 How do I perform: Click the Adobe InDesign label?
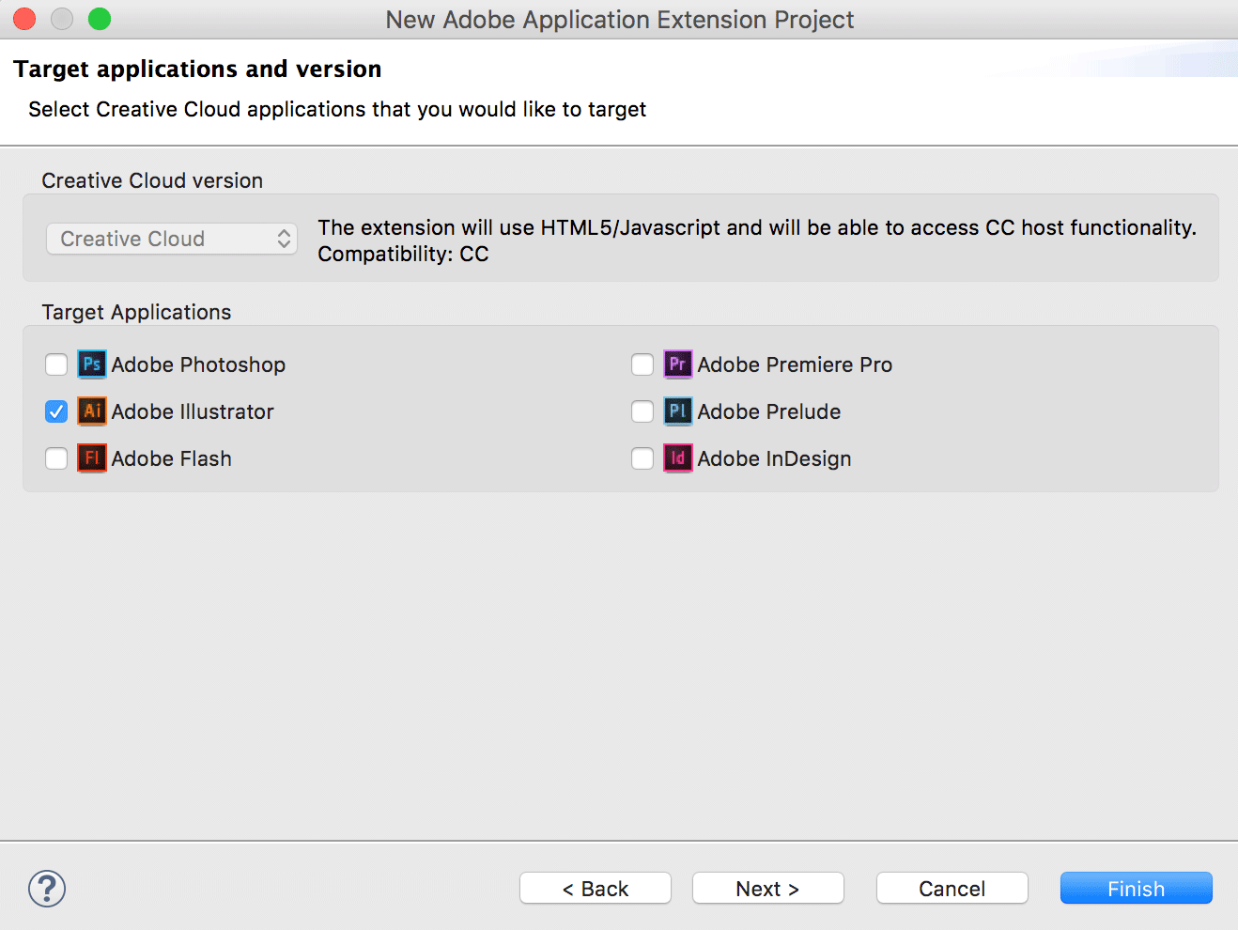[775, 458]
